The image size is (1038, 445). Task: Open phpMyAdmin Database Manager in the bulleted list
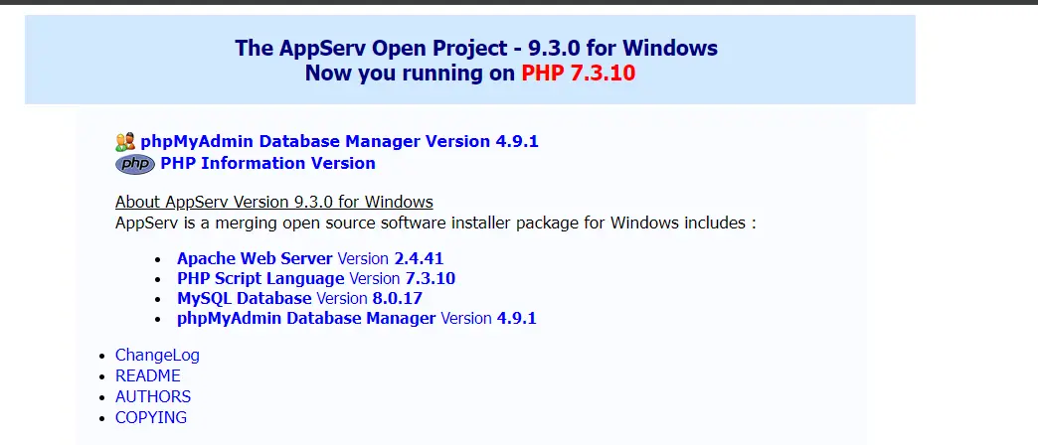tap(306, 318)
